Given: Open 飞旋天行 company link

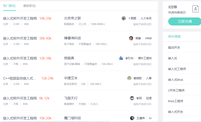Looking at the screenshot, I should tap(71, 98).
